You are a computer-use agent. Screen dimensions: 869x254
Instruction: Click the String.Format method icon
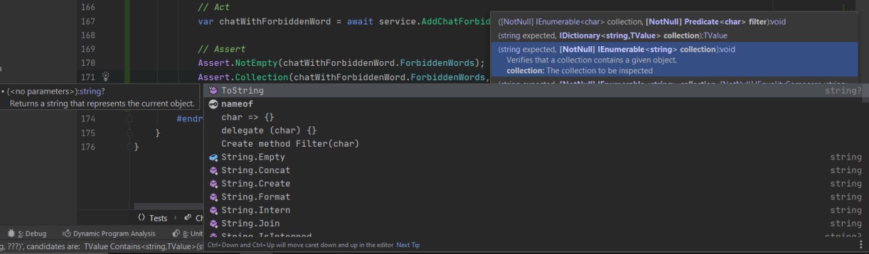point(213,197)
